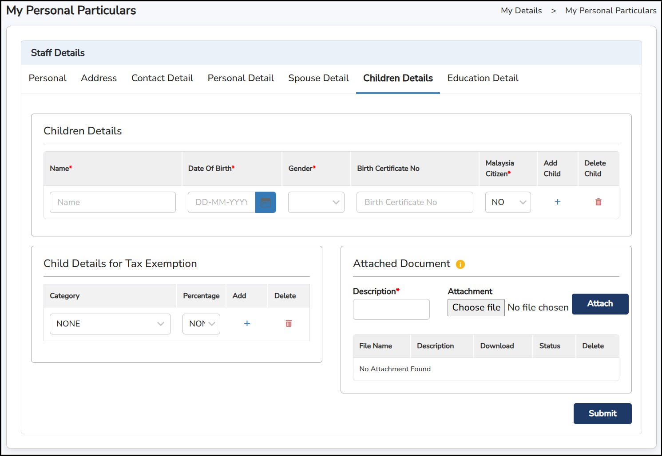Viewport: 662px width, 456px height.
Task: Open the Gender dropdown
Action: (316, 202)
